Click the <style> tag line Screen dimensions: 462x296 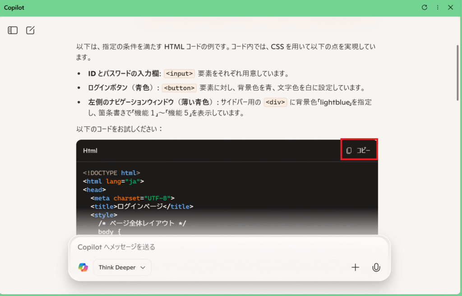click(x=104, y=215)
